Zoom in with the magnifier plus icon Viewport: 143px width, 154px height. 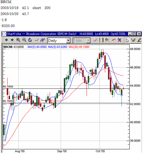(x=18, y=40)
